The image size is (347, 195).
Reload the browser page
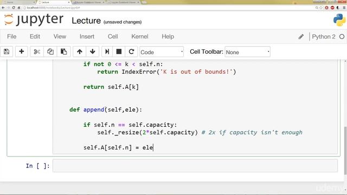pyautogui.click(x=14, y=8)
